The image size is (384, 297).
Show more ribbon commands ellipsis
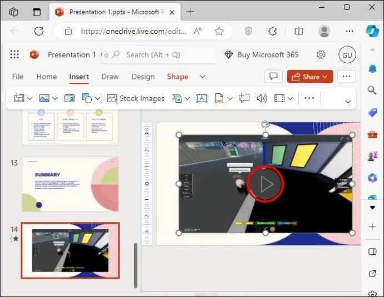[x=309, y=98]
